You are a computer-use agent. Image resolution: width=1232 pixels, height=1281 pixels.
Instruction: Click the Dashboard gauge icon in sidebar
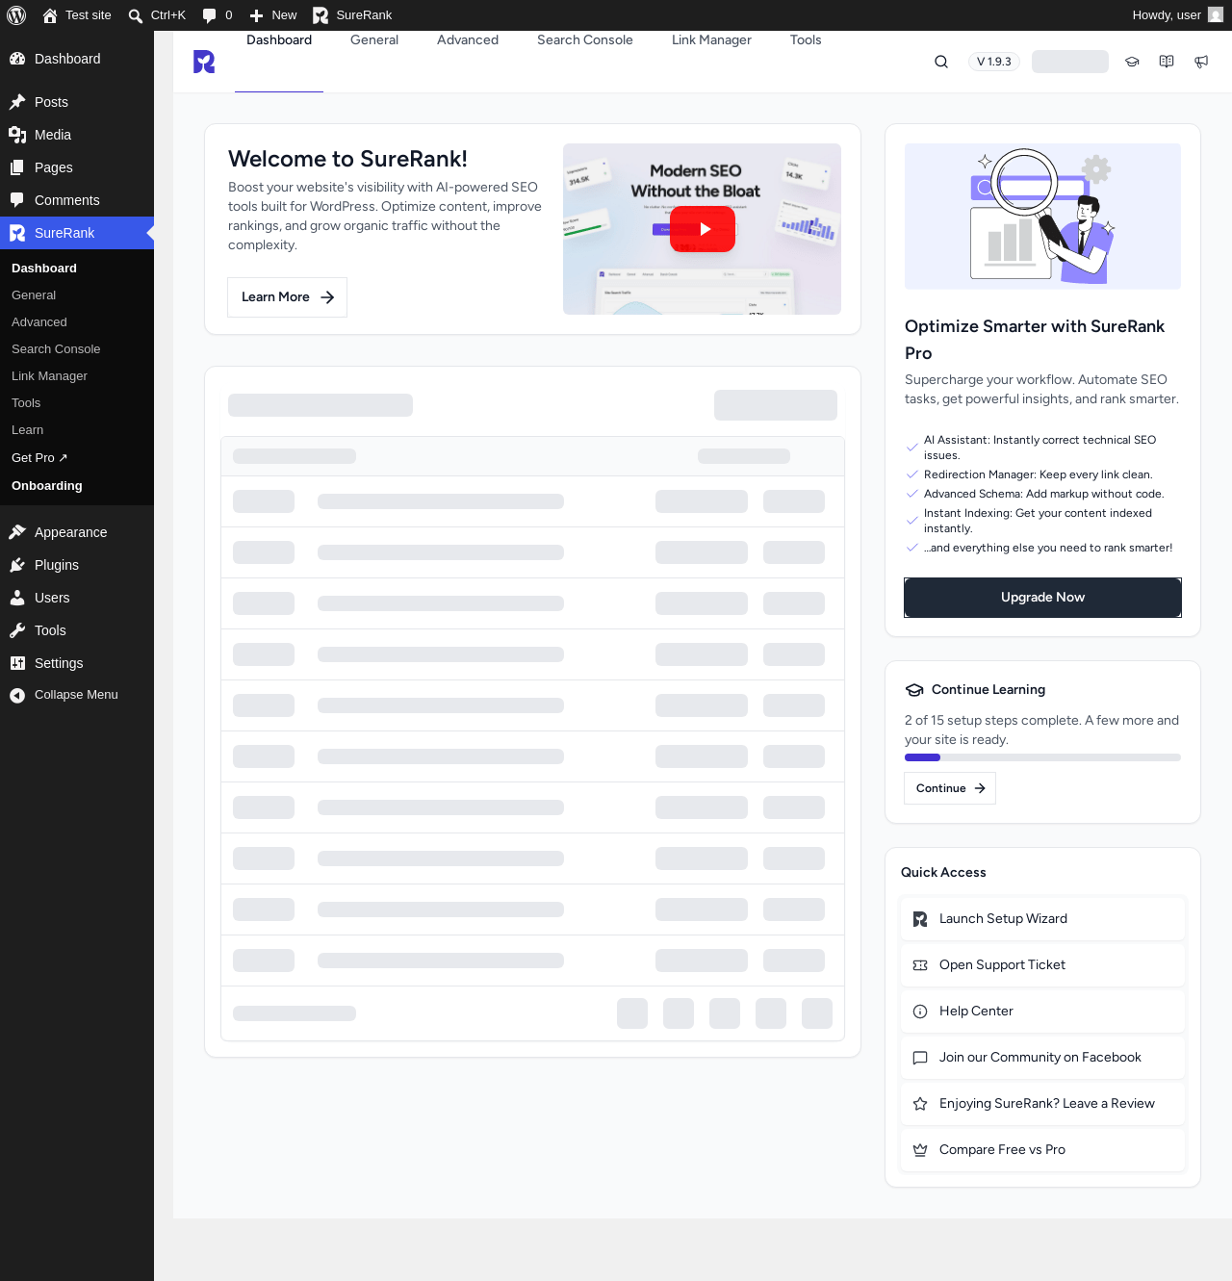[17, 59]
